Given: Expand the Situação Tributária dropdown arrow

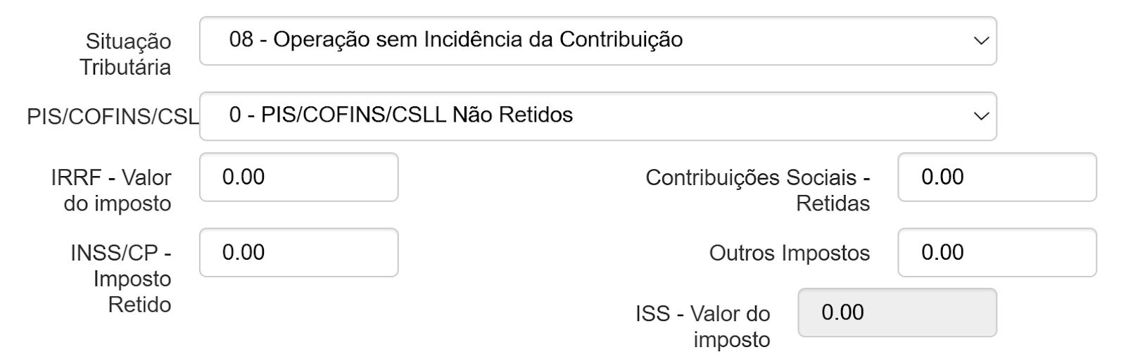Looking at the screenshot, I should click(981, 41).
